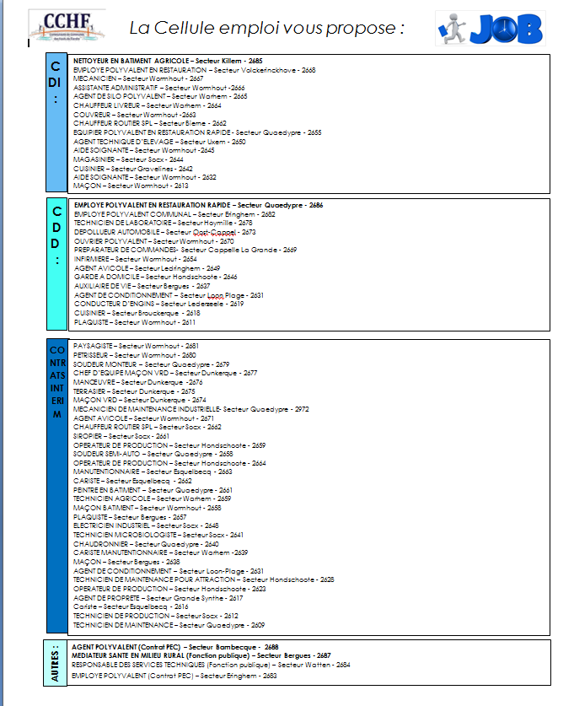
Task: Select 'CHEF D'EQUIPE MAÇON VRD' Dunkerque
Action: click(165, 374)
